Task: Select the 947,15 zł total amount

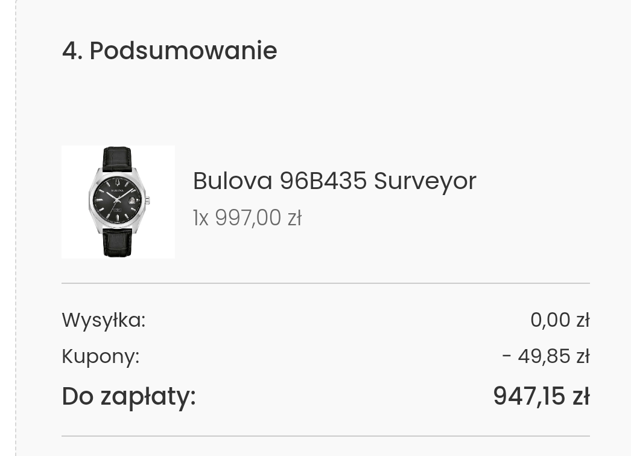Action: [x=541, y=396]
